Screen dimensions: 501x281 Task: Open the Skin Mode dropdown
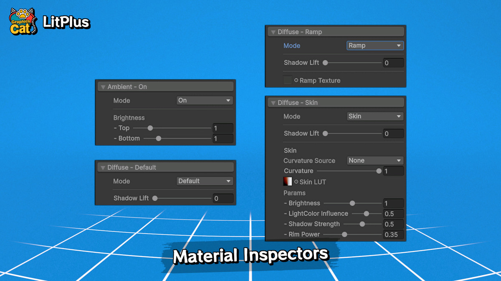pyautogui.click(x=374, y=116)
